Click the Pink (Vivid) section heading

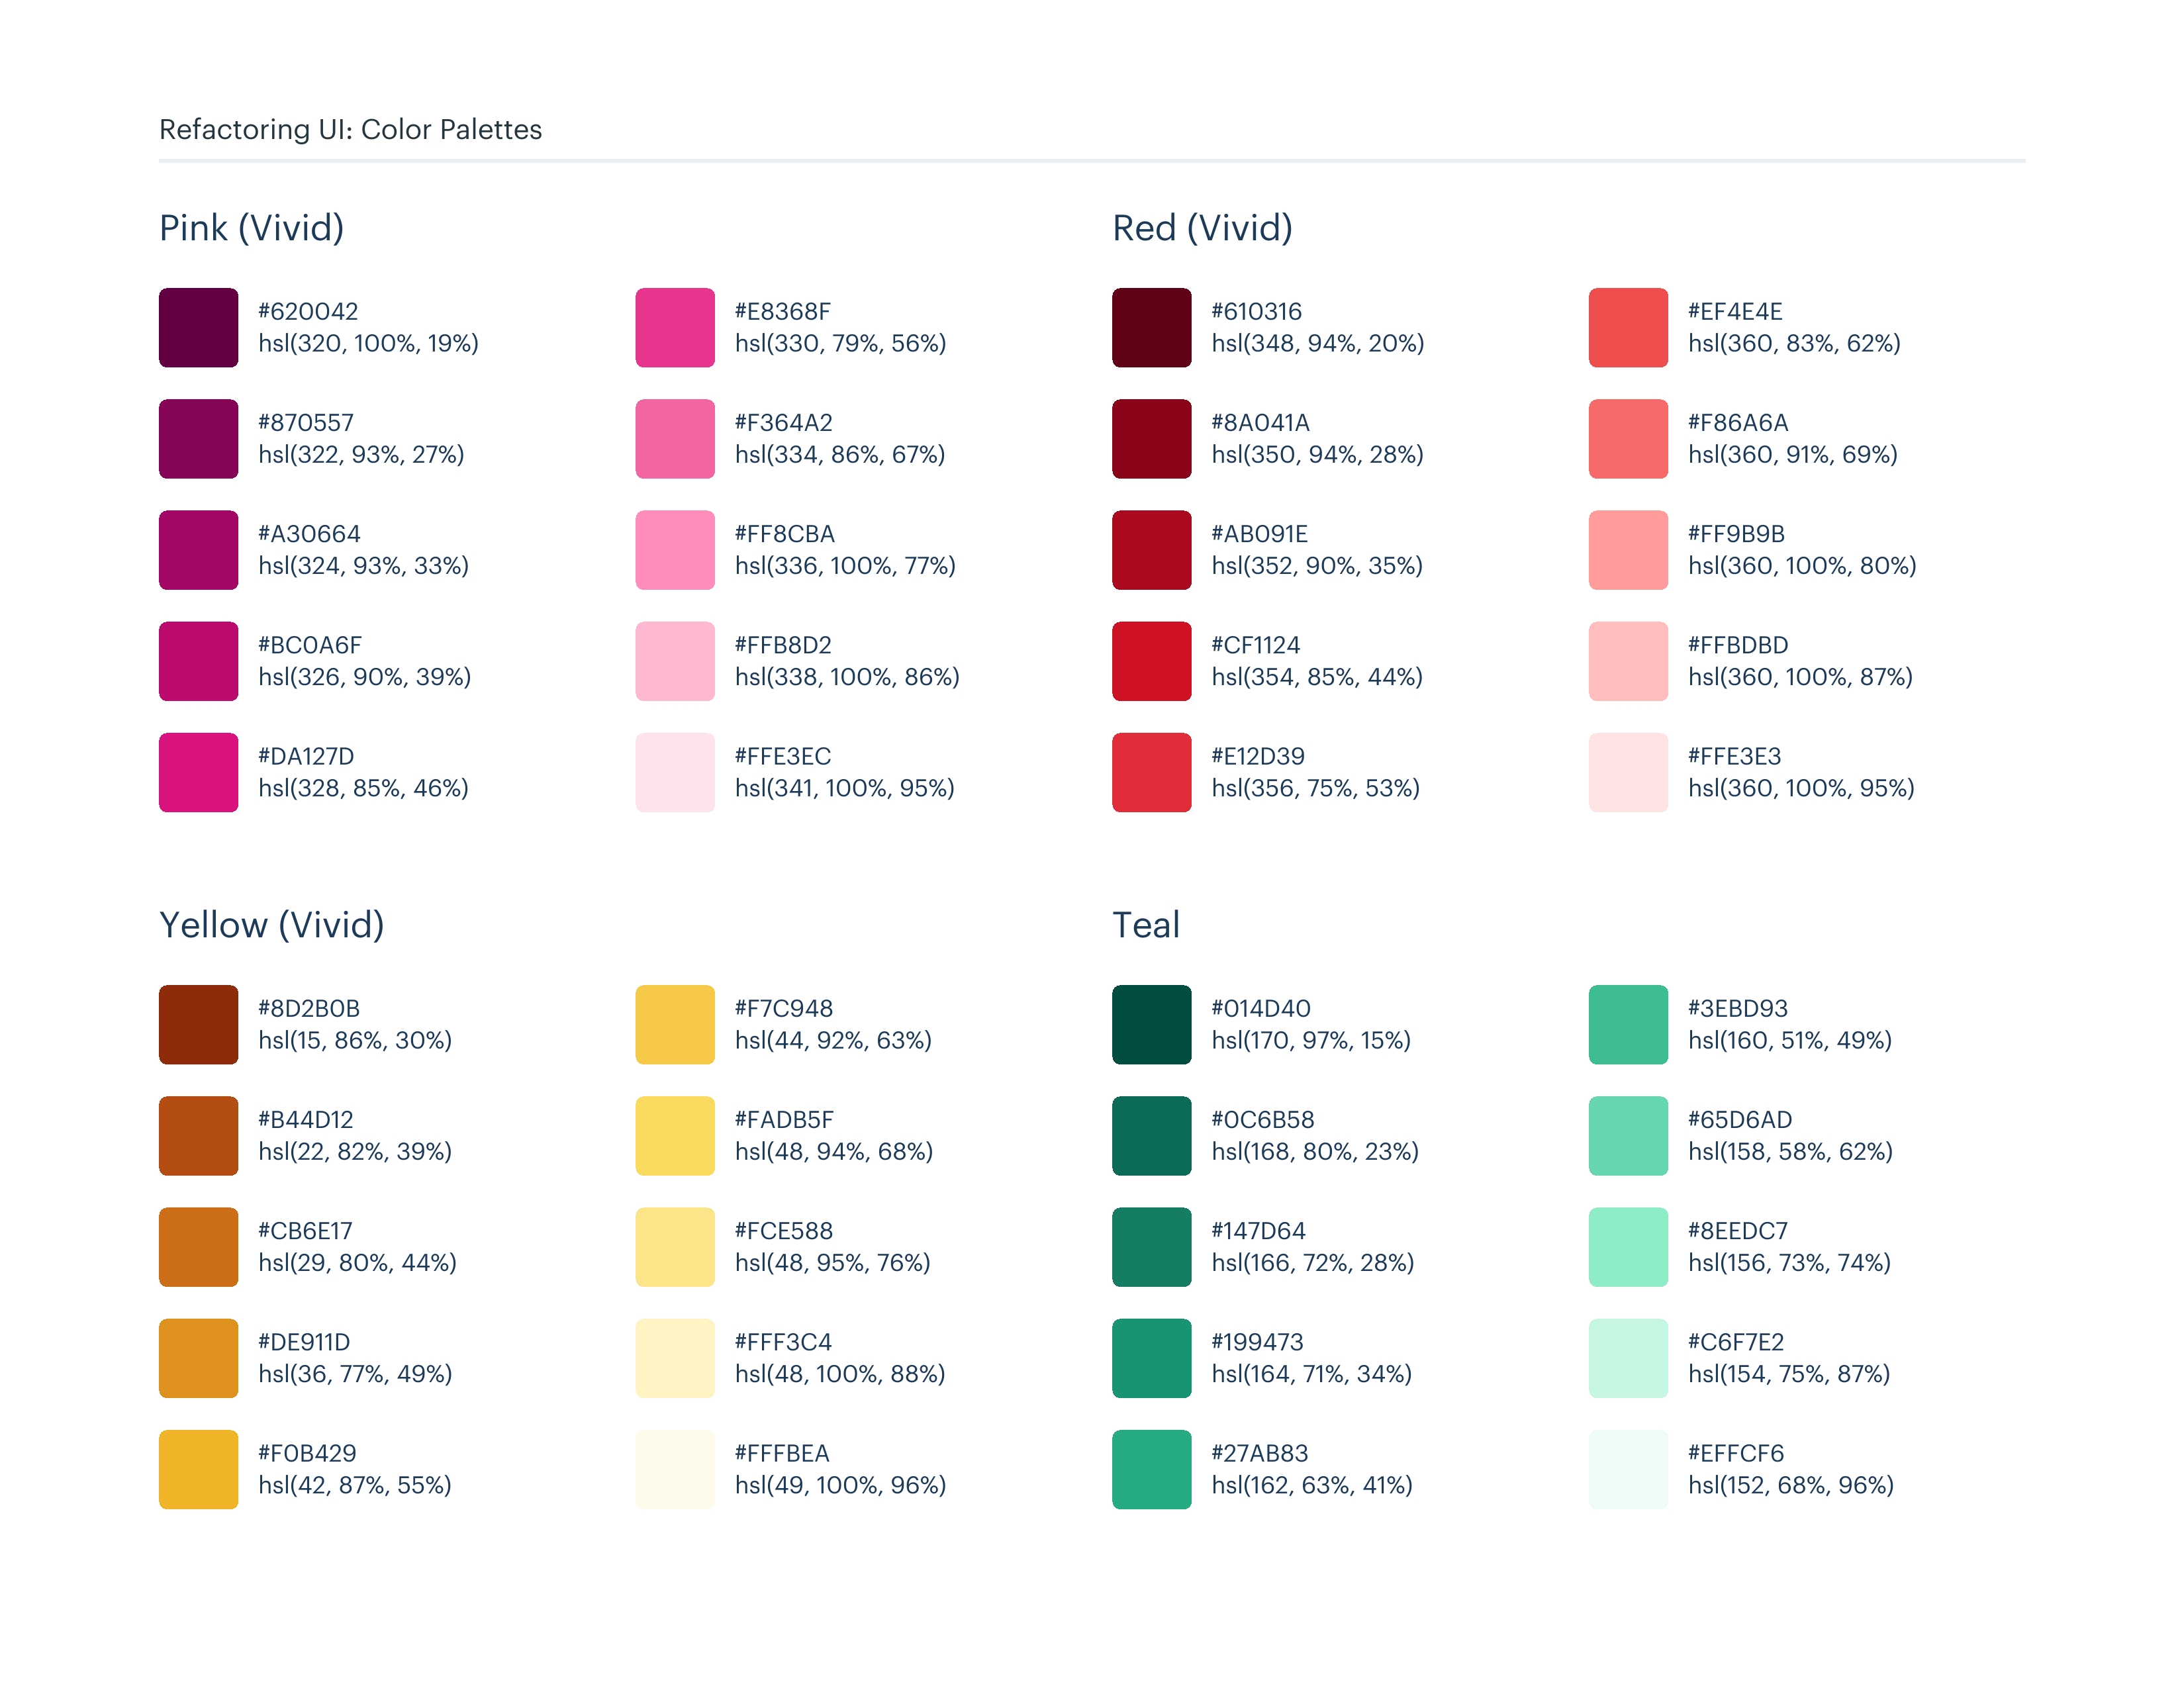[x=252, y=228]
